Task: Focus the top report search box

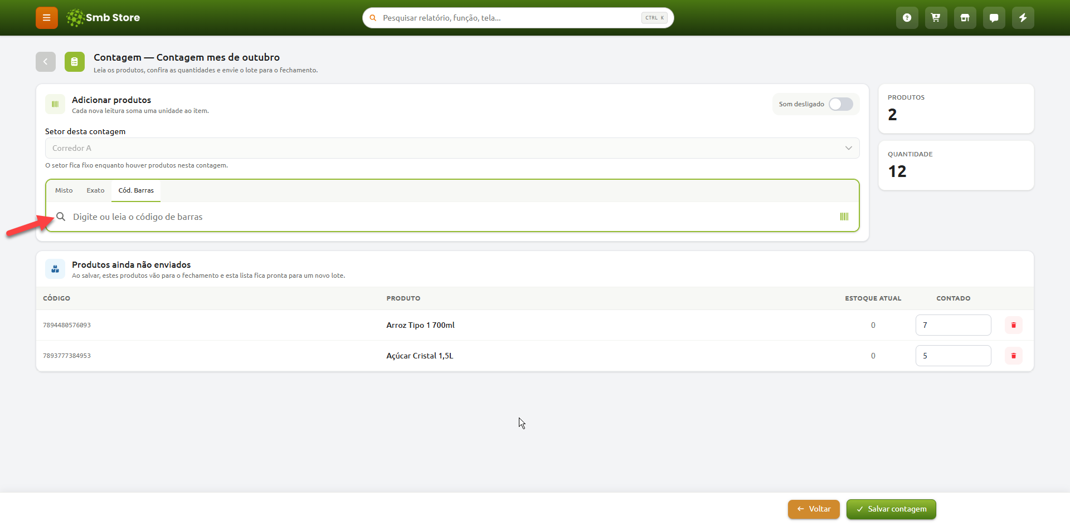Action: pyautogui.click(x=518, y=18)
